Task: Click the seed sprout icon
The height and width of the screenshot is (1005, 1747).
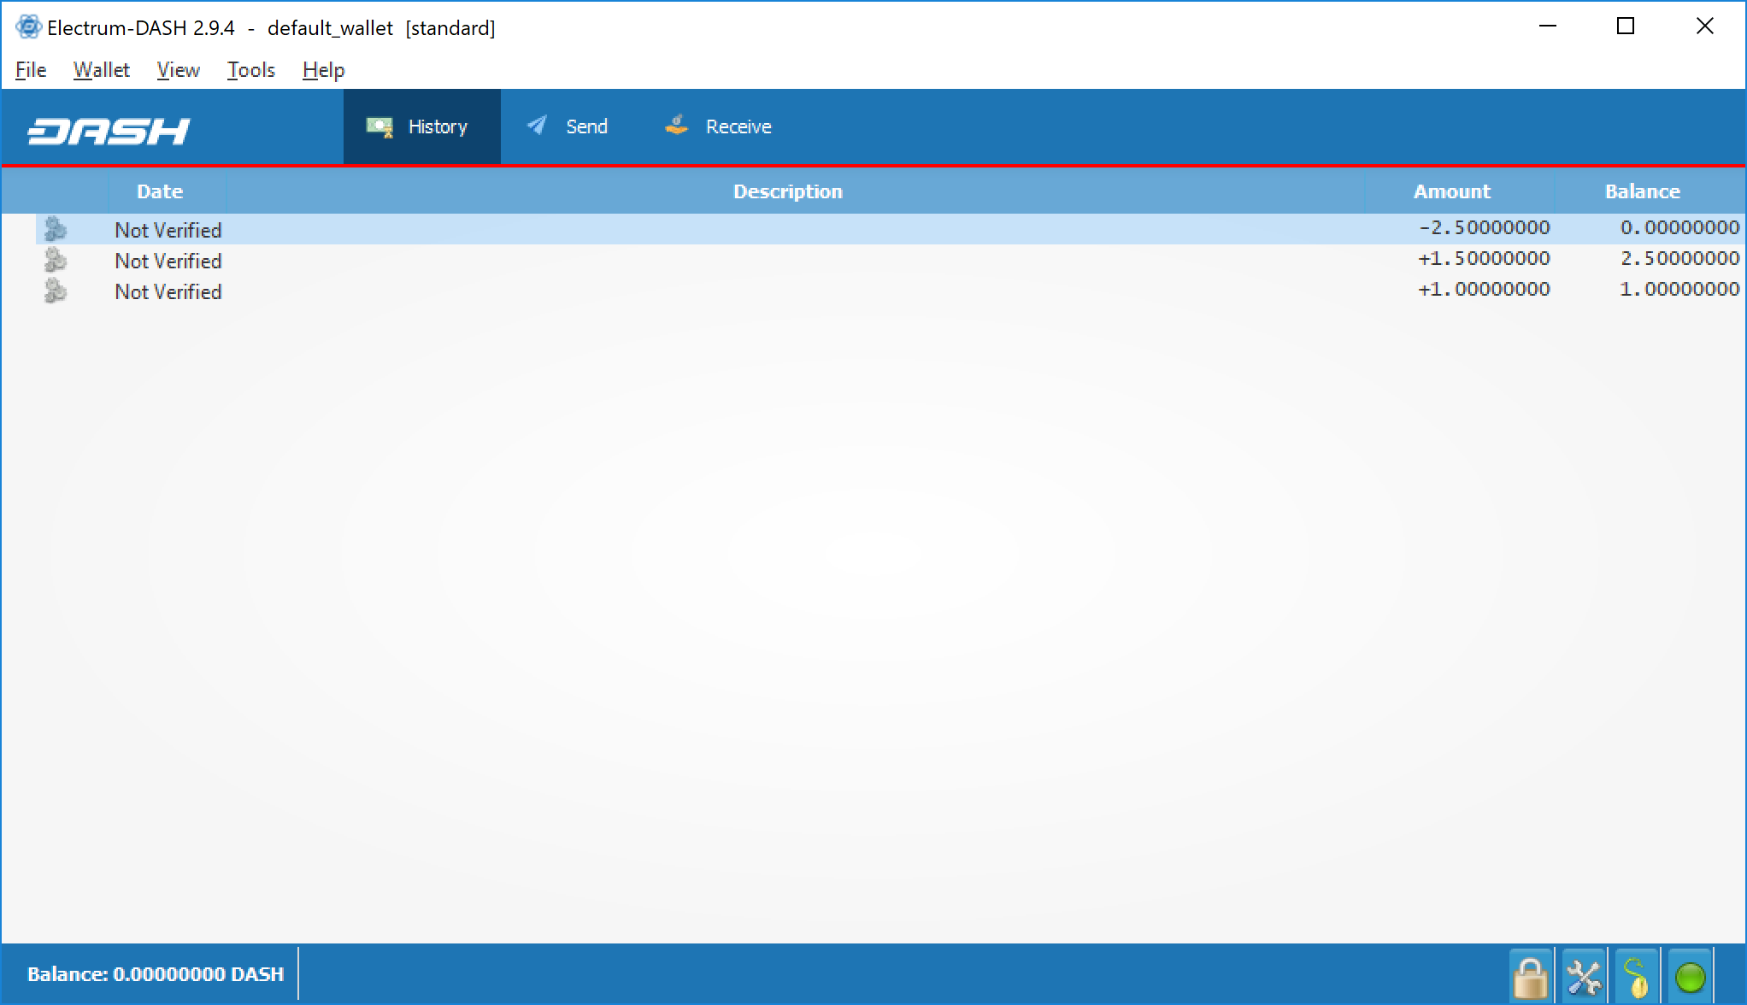Action: coord(1636,975)
